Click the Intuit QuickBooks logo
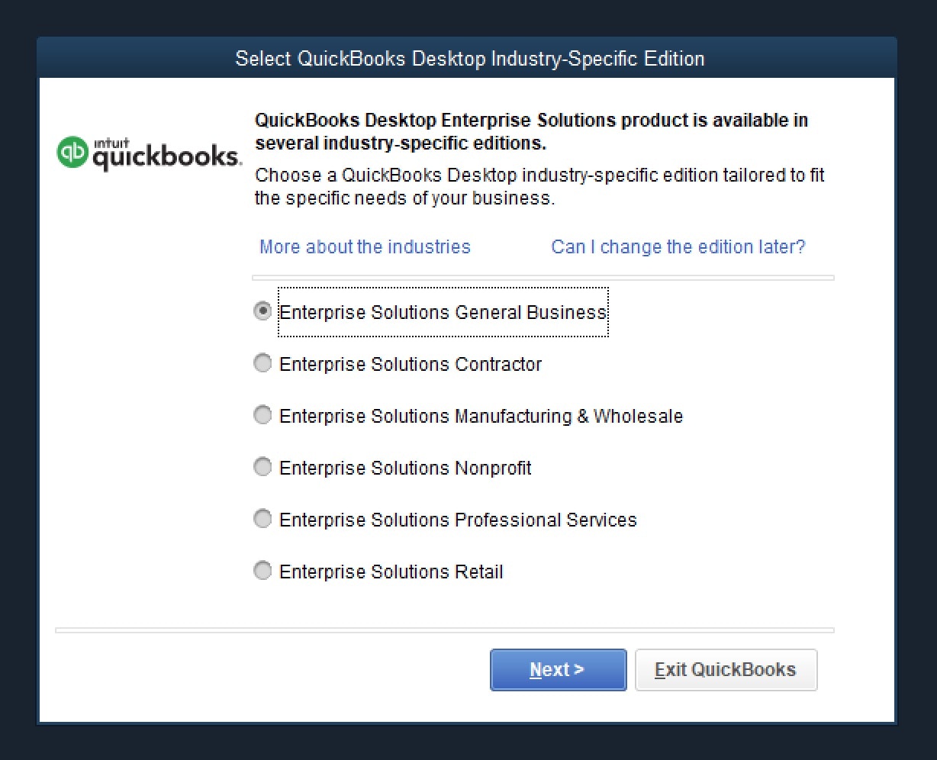This screenshot has width=937, height=760. point(150,153)
